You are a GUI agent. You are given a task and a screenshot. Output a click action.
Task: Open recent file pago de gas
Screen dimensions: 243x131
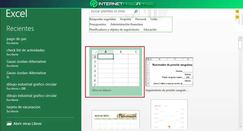pos(16,41)
